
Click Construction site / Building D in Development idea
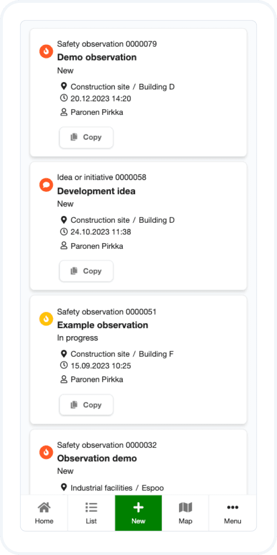point(123,220)
